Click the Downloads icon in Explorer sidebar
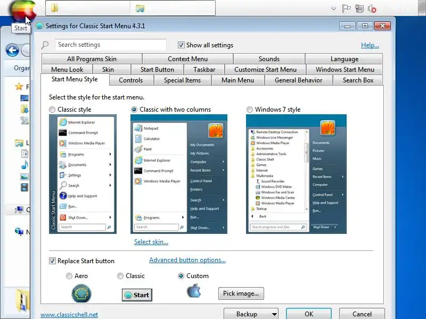The width and height of the screenshot is (426, 319). pyautogui.click(x=24, y=109)
